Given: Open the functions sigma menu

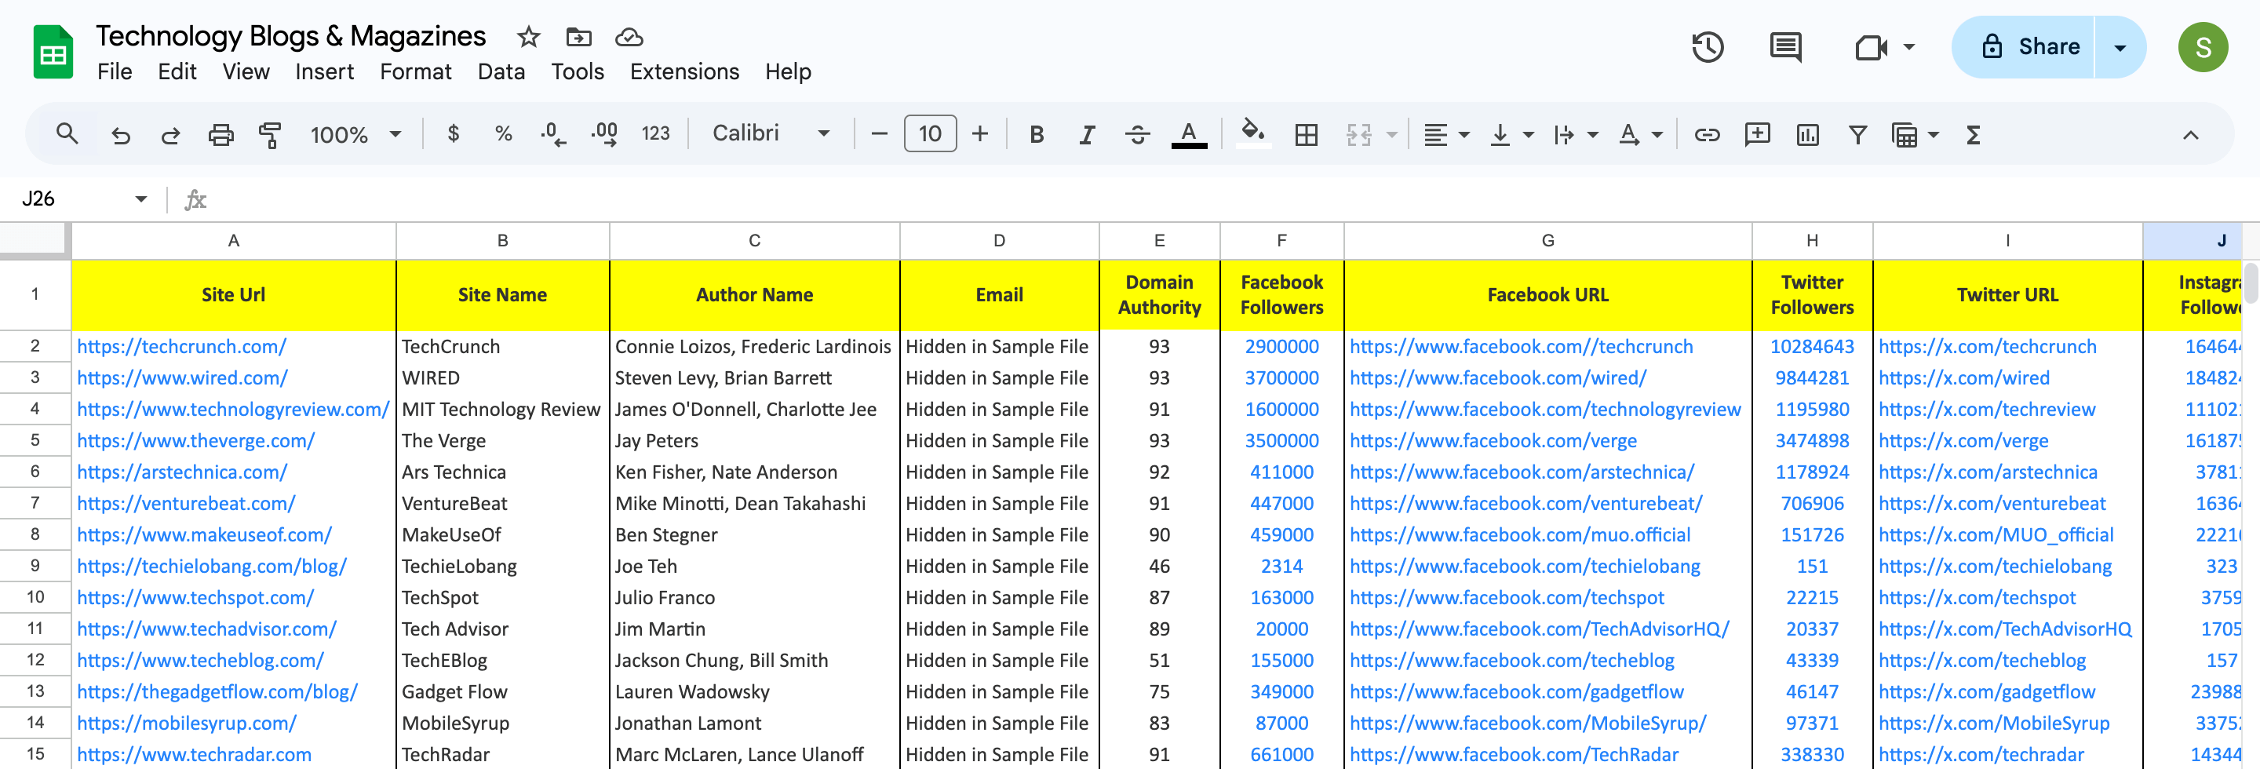Looking at the screenshot, I should pos(1972,134).
